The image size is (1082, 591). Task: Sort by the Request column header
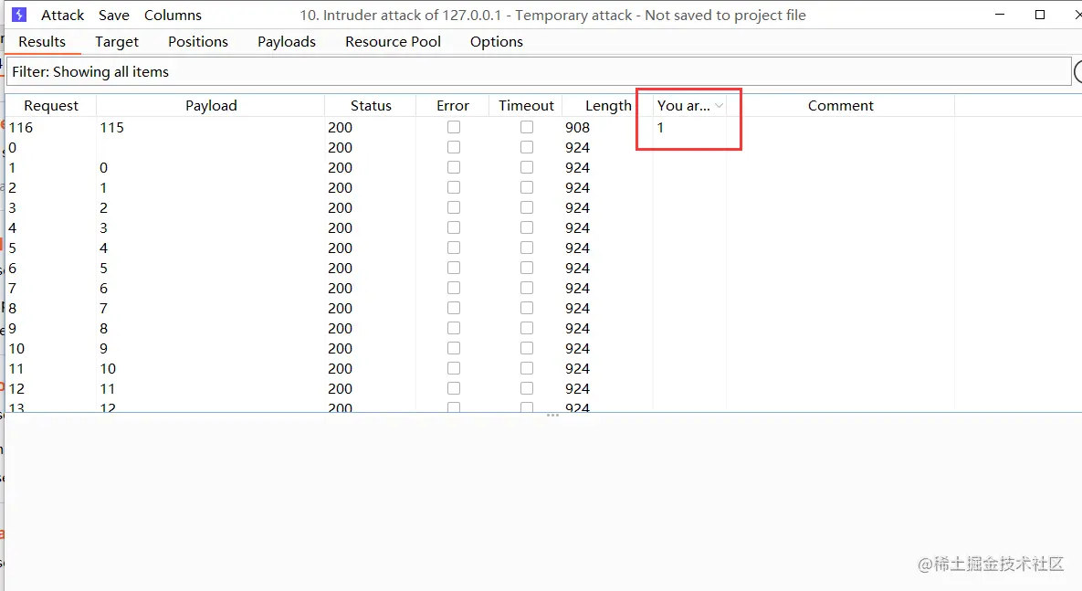51,106
